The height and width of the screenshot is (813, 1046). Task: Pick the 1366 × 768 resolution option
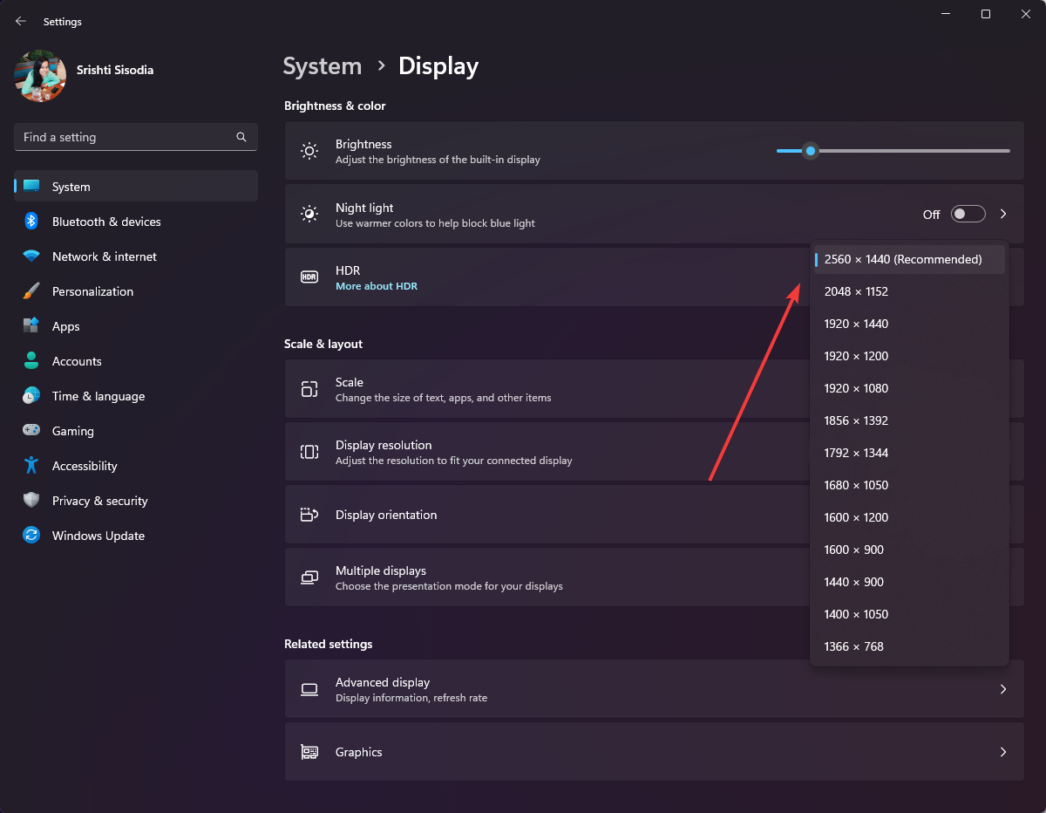click(x=853, y=646)
